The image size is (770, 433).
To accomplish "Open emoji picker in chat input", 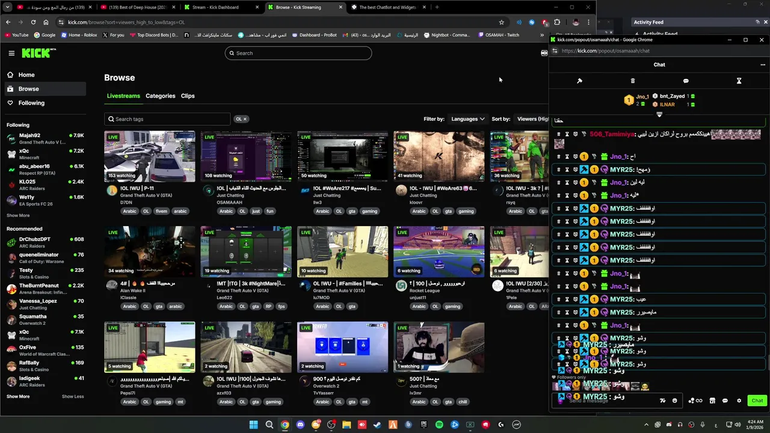I will coord(674,401).
